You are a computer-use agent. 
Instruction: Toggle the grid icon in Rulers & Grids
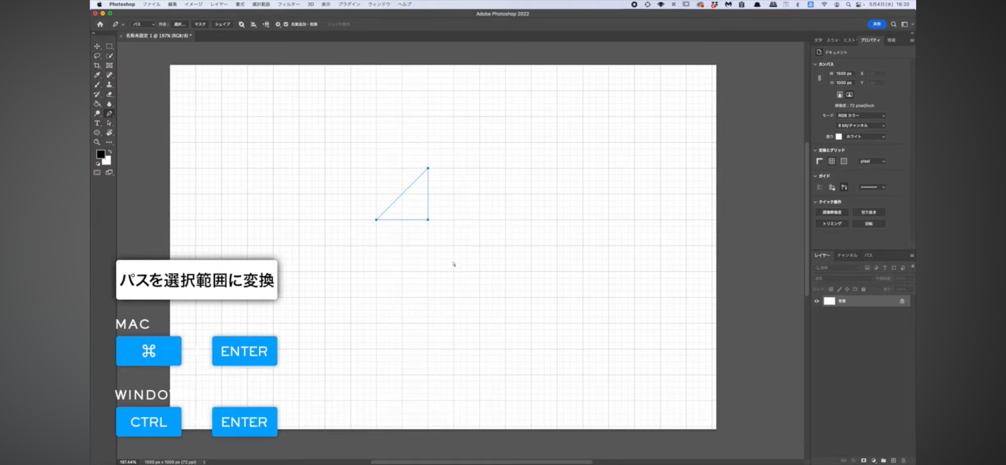click(832, 161)
